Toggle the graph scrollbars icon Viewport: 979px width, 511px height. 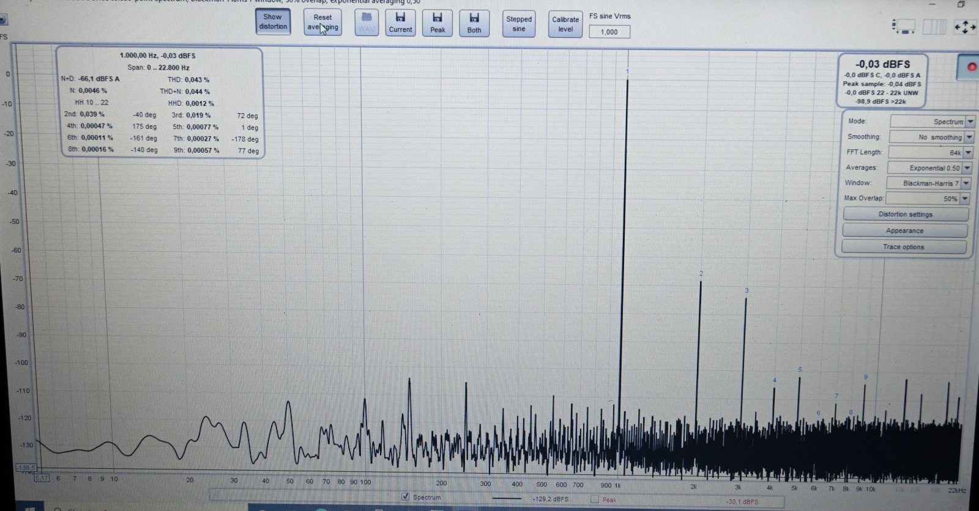[904, 26]
